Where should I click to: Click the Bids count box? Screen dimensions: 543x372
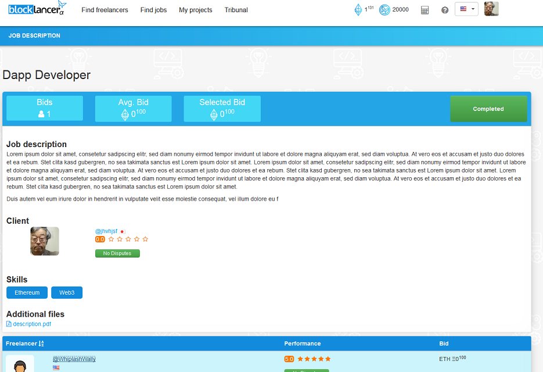45,108
